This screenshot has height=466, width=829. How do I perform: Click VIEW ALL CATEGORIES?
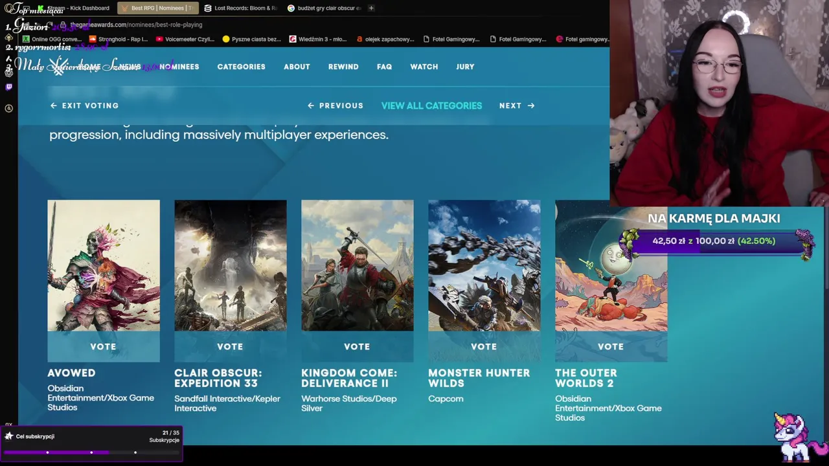(431, 105)
